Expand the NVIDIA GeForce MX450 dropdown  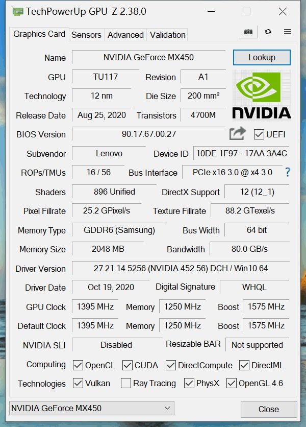point(92,408)
